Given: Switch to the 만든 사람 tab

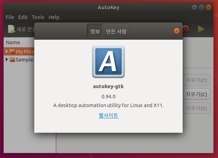Looking at the screenshot, I should pyautogui.click(x=116, y=31).
